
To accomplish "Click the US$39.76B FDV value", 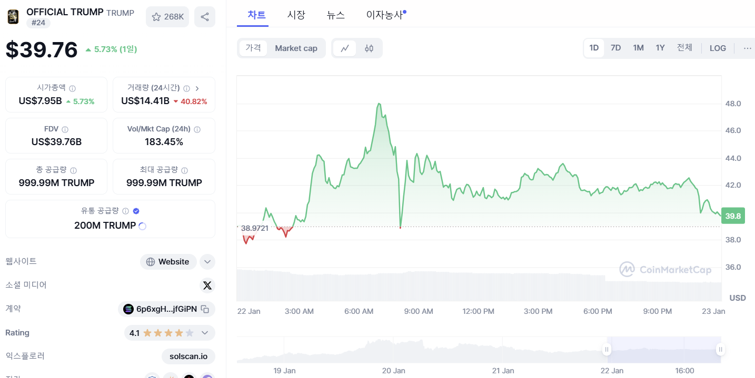I will [56, 142].
